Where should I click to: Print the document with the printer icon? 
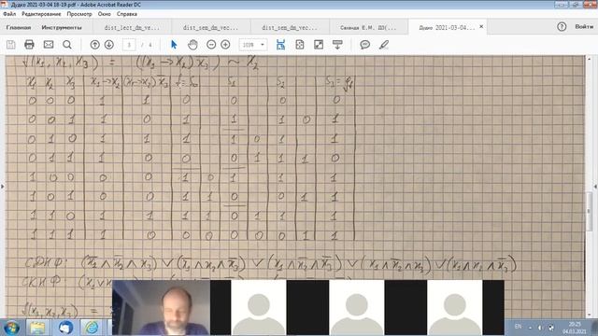(x=29, y=45)
